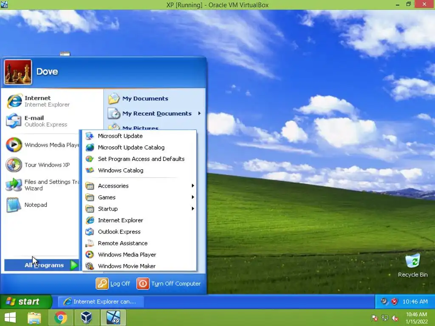Image resolution: width=435 pixels, height=326 pixels.
Task: Click host tray Action Center flag icon
Action: coord(374,318)
